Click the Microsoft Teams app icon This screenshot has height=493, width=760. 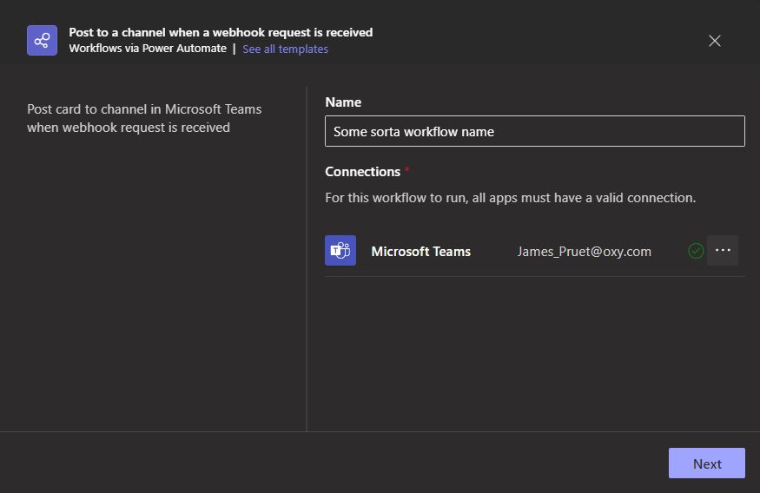[x=340, y=250]
